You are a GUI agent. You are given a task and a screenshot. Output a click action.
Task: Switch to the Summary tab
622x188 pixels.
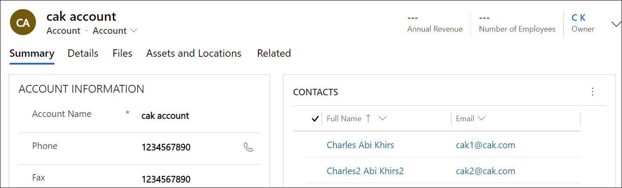click(32, 53)
